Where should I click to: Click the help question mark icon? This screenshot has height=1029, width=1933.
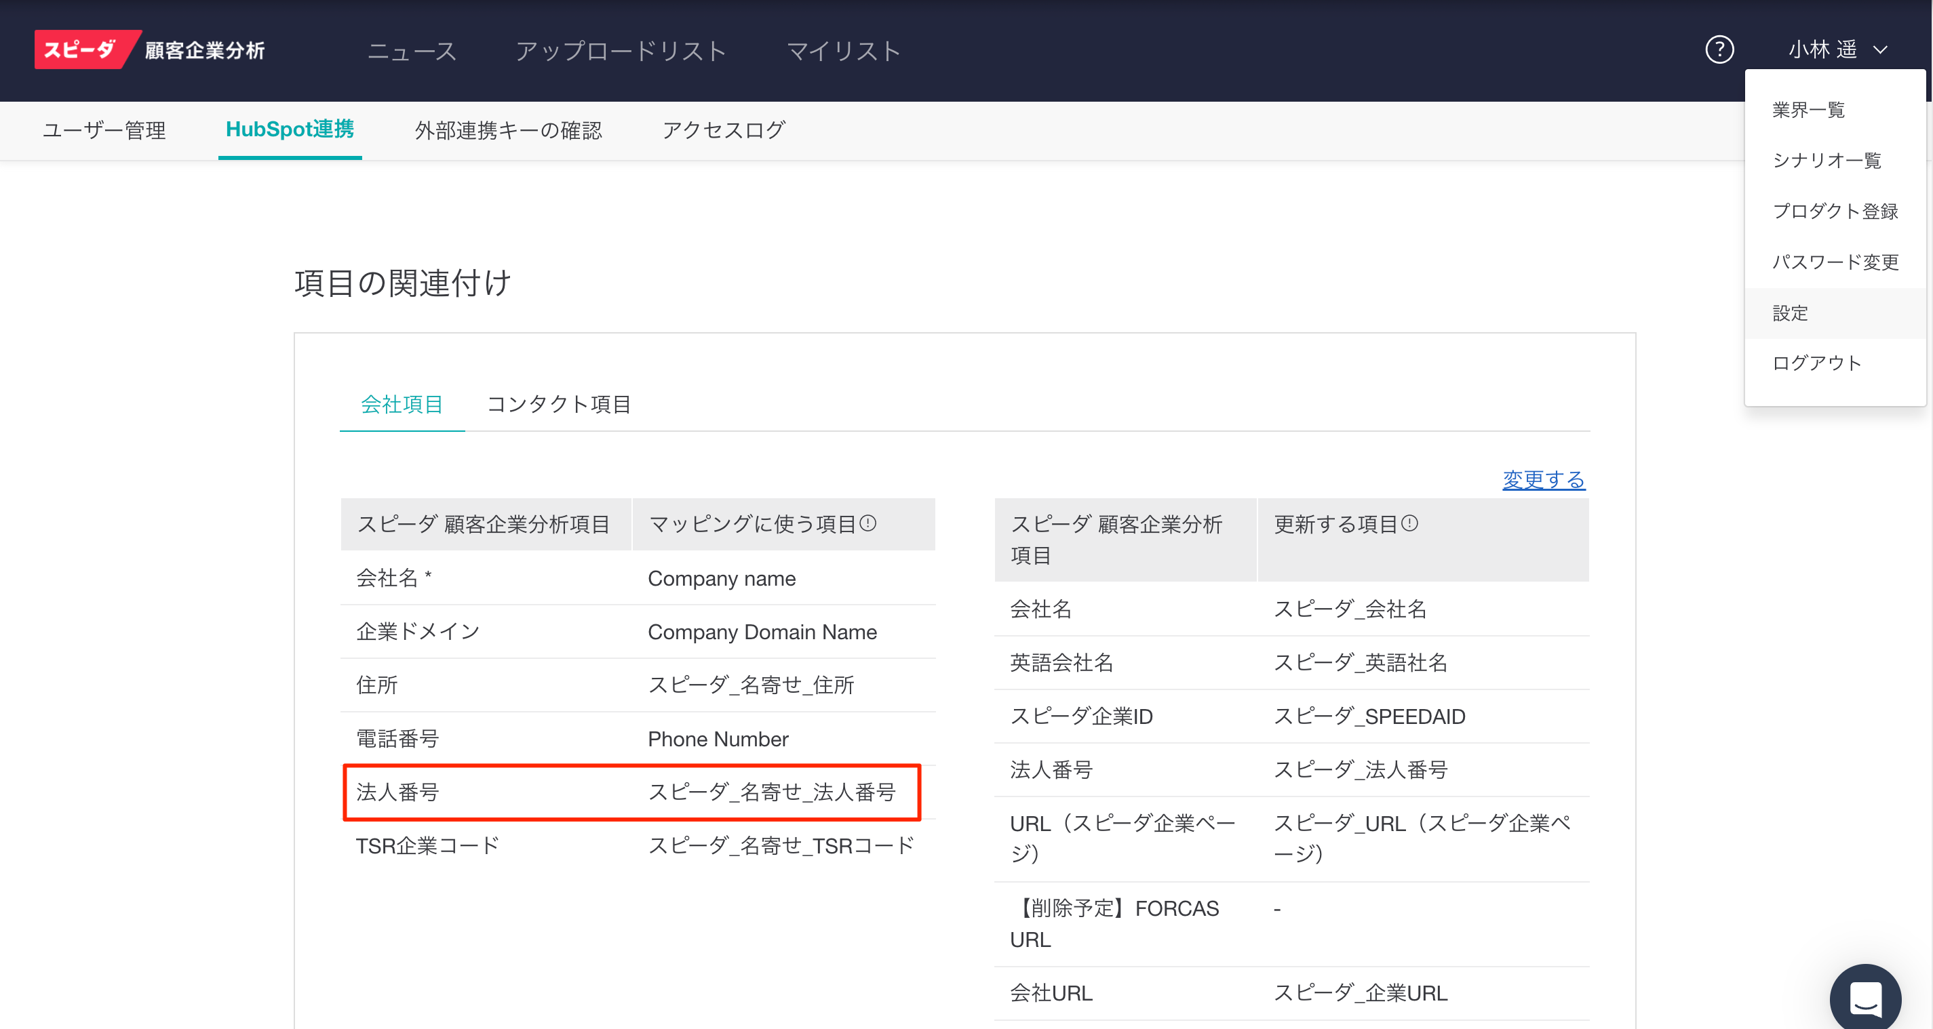coord(1719,50)
